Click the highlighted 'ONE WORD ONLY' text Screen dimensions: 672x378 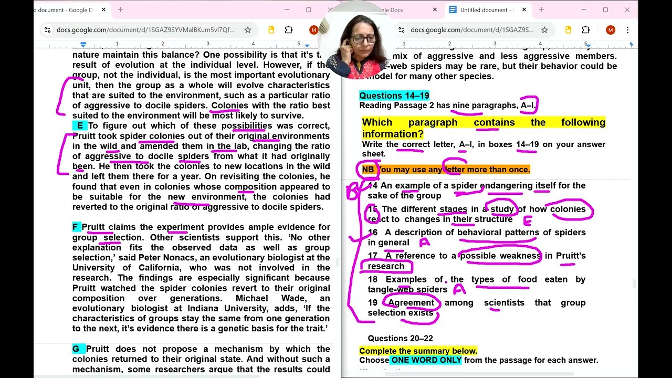click(426, 360)
